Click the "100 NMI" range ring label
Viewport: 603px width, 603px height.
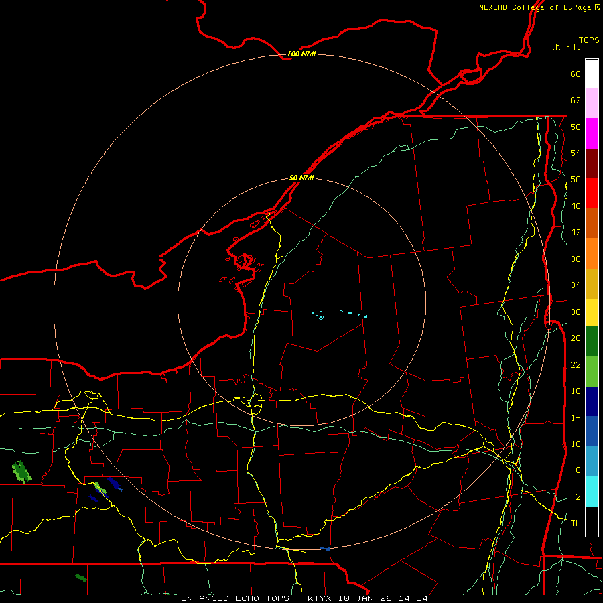tap(301, 54)
